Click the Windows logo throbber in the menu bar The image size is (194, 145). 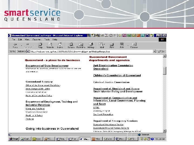(x=162, y=39)
